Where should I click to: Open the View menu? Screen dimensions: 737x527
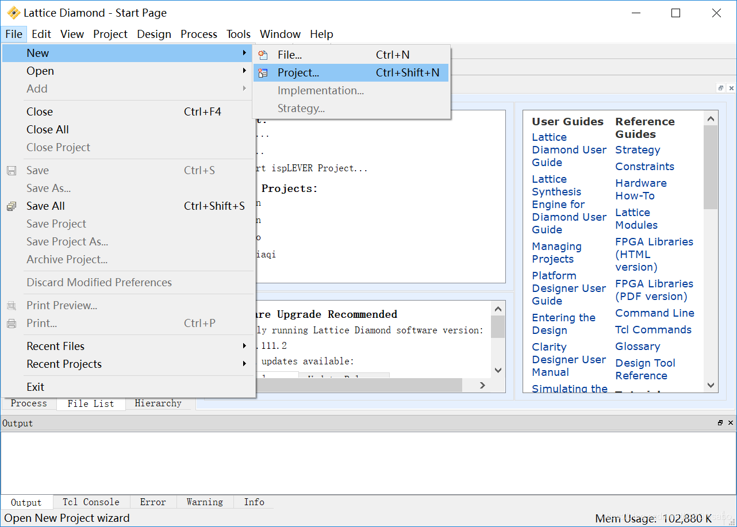coord(72,34)
